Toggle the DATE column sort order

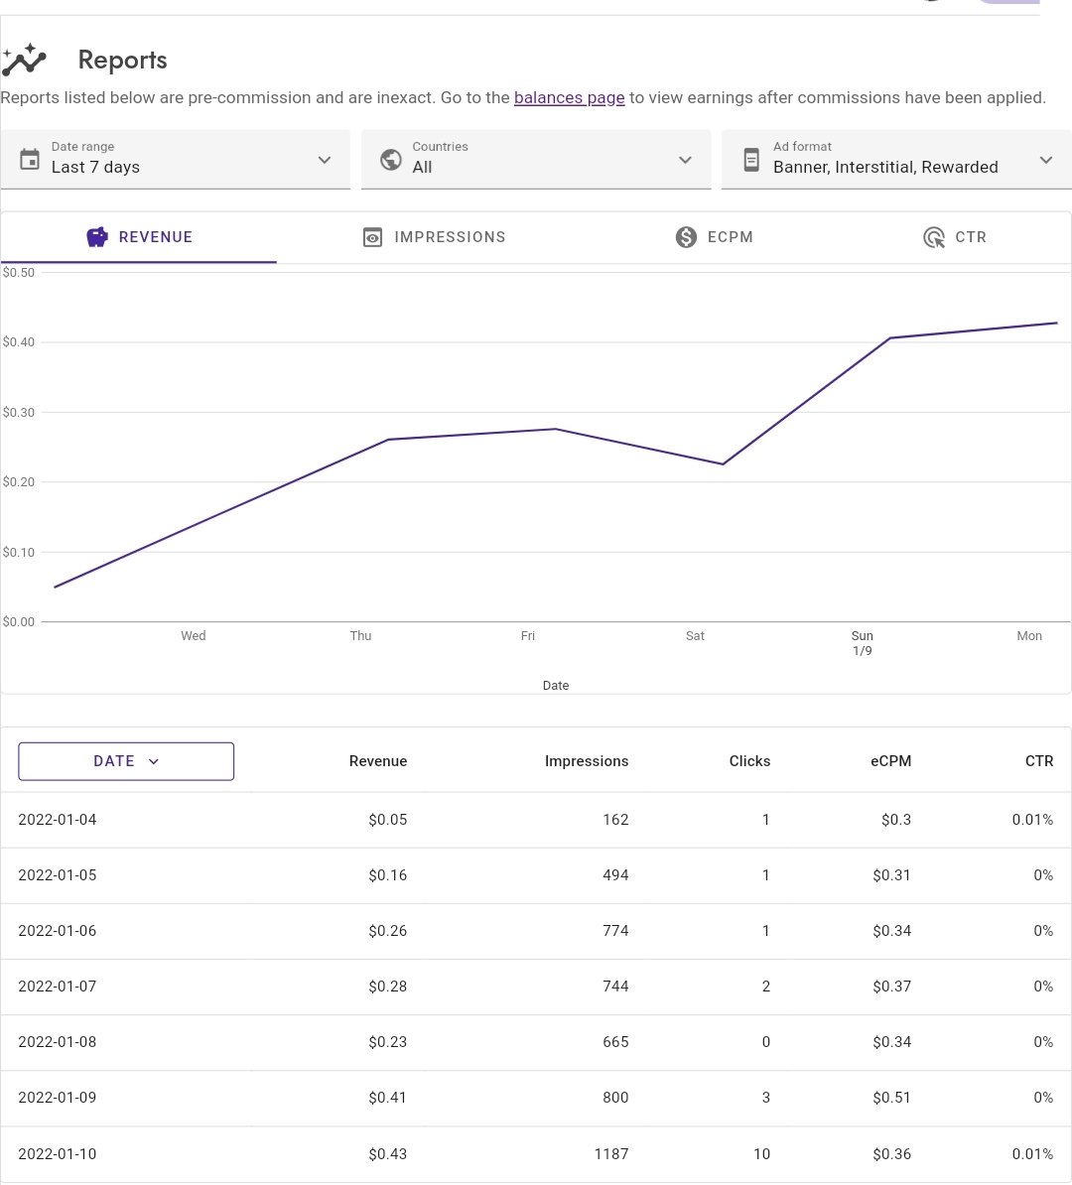(x=126, y=760)
